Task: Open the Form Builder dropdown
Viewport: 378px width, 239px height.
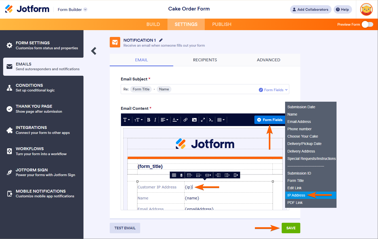Action: point(72,10)
